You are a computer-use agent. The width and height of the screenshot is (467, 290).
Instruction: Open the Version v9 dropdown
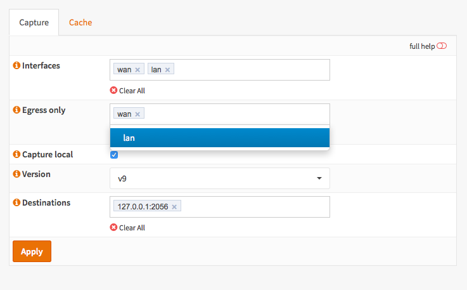click(x=220, y=178)
